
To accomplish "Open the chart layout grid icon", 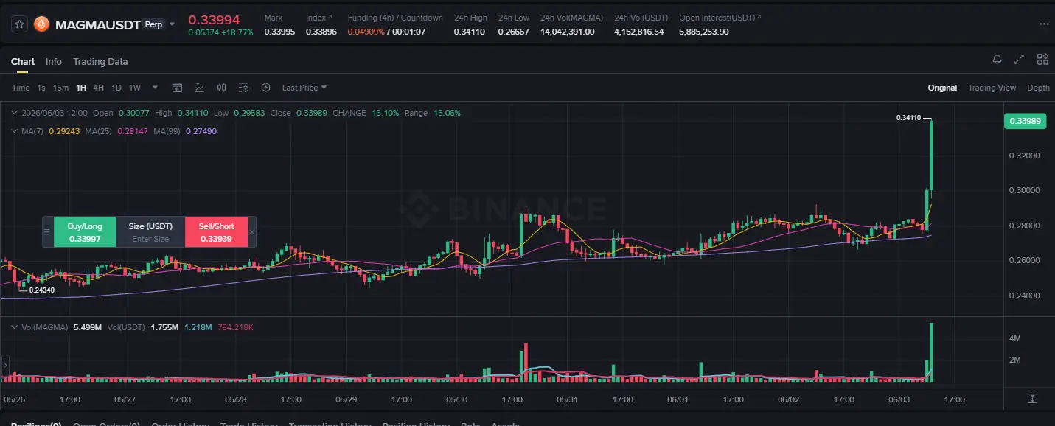I will tap(1042, 60).
